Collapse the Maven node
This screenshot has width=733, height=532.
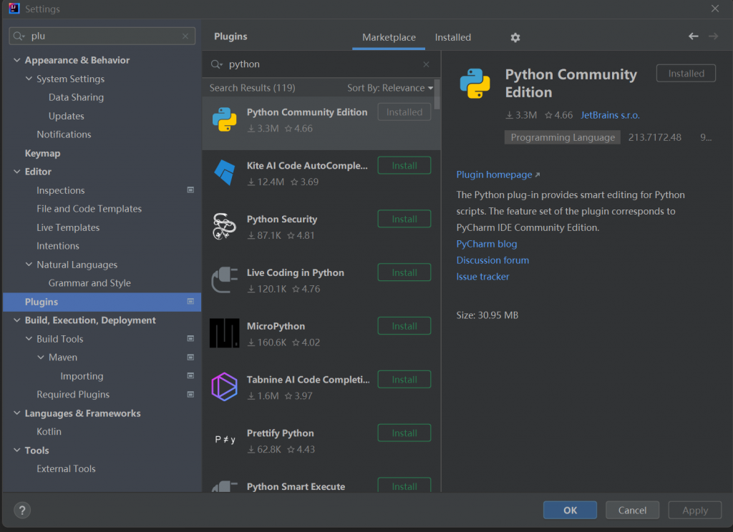point(41,358)
